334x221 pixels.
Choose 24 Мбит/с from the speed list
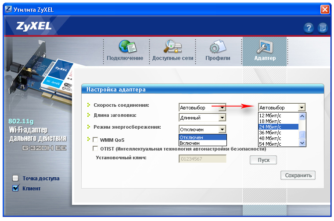click(x=278, y=127)
